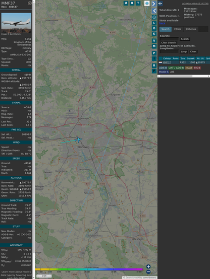Toggle the P map button
Image resolution: width=210 pixels, height=279 pixels.
click(x=154, y=53)
